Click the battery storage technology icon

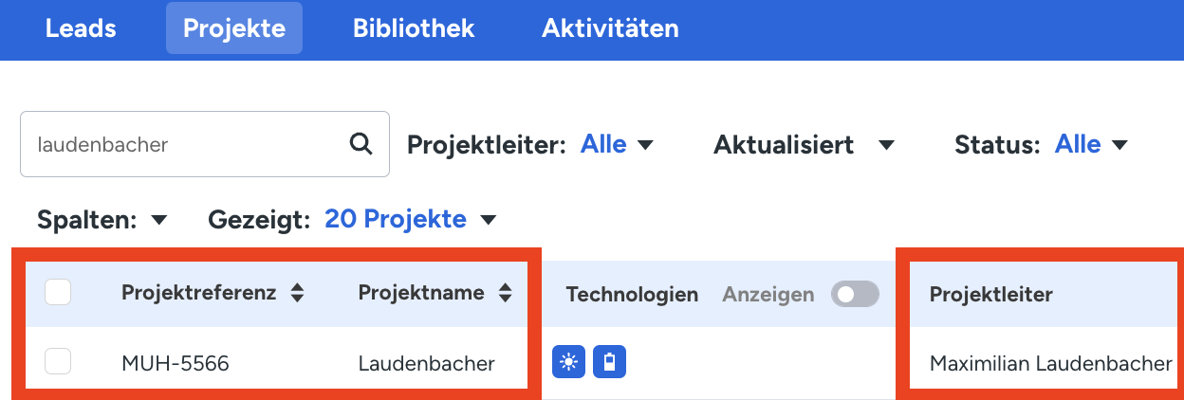click(610, 362)
